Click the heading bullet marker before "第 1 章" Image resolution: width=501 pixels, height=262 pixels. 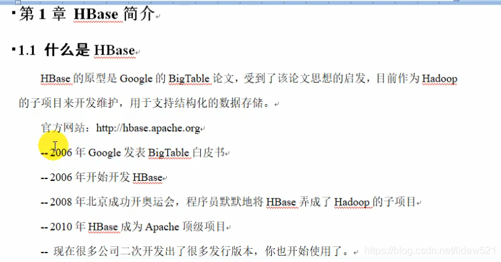[x=13, y=13]
